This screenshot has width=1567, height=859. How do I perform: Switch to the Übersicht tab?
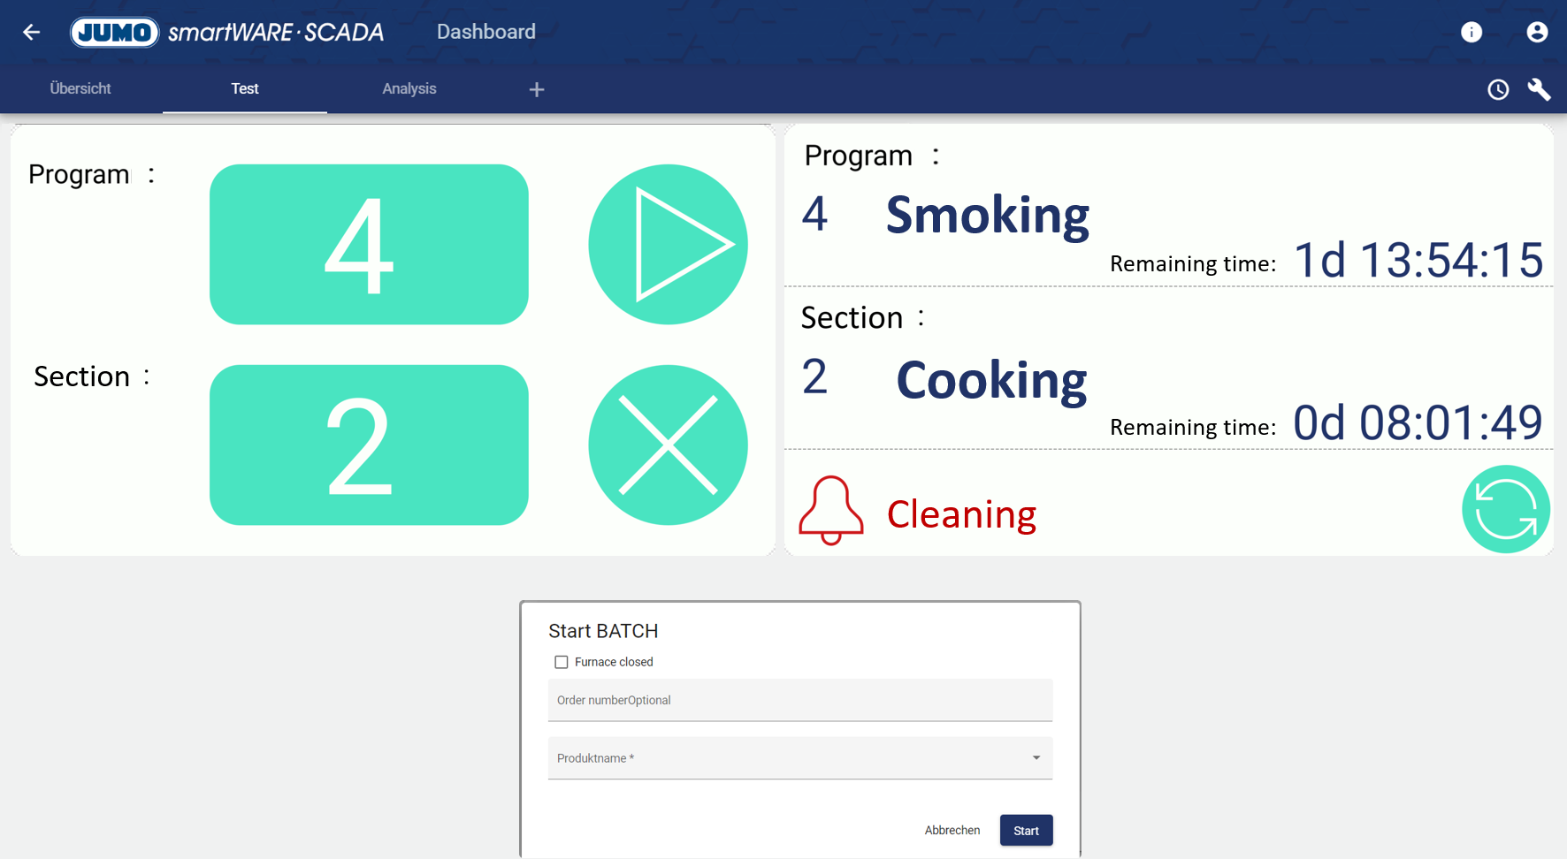[x=80, y=89]
